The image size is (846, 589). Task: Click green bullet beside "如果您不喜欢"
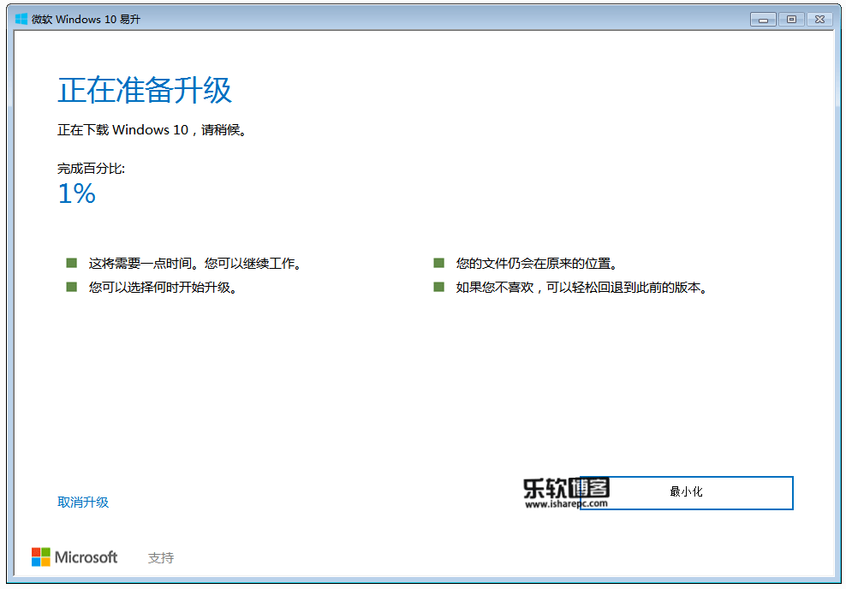tap(439, 287)
